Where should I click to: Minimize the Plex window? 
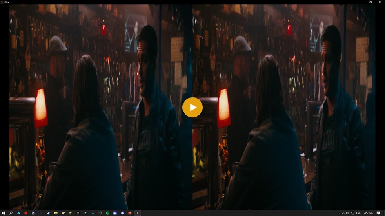(362, 2)
